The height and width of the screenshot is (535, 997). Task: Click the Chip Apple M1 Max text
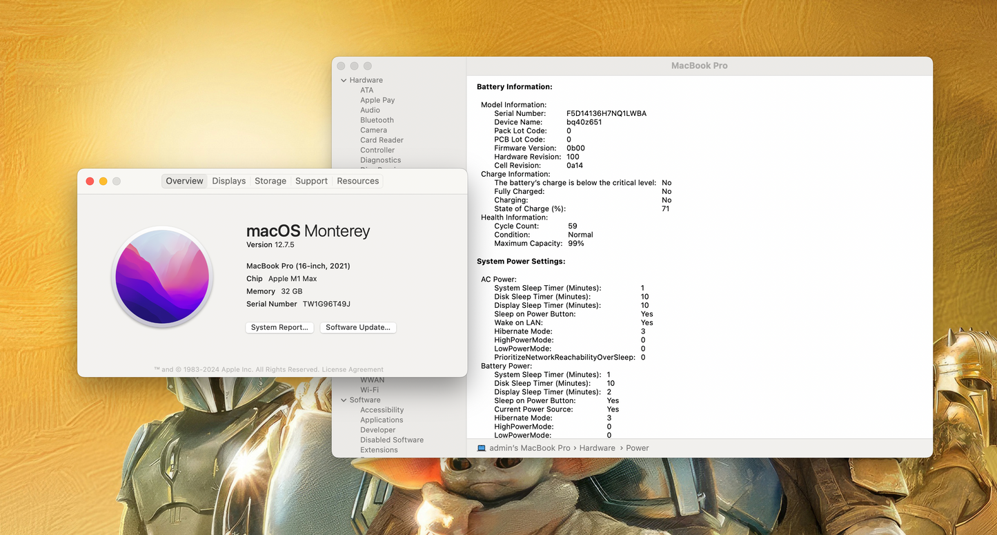282,279
